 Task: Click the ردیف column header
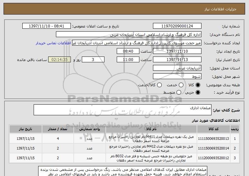point(235,129)
